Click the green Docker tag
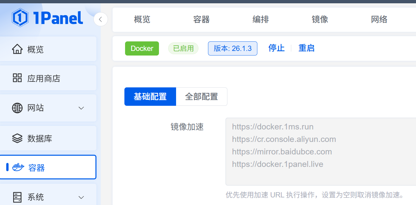 (142, 48)
